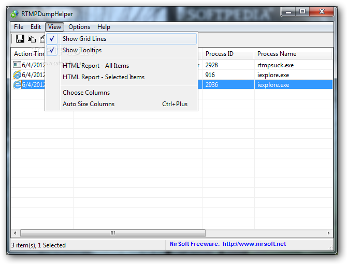This screenshot has height=265, width=348.
Task: Click the scroll left arrow
Action: [x=15, y=233]
